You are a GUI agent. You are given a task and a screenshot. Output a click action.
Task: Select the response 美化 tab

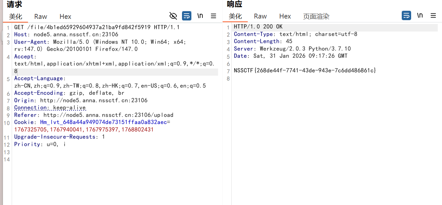(235, 16)
